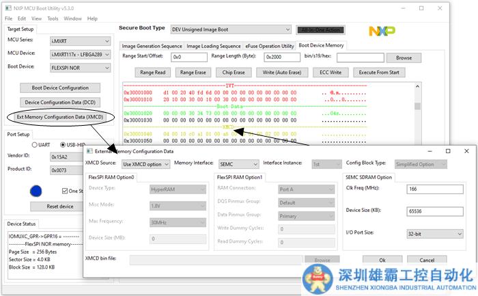Maximize the External Memory Configuration Data dialog
Image resolution: width=478 pixels, height=296 pixels.
(447, 151)
